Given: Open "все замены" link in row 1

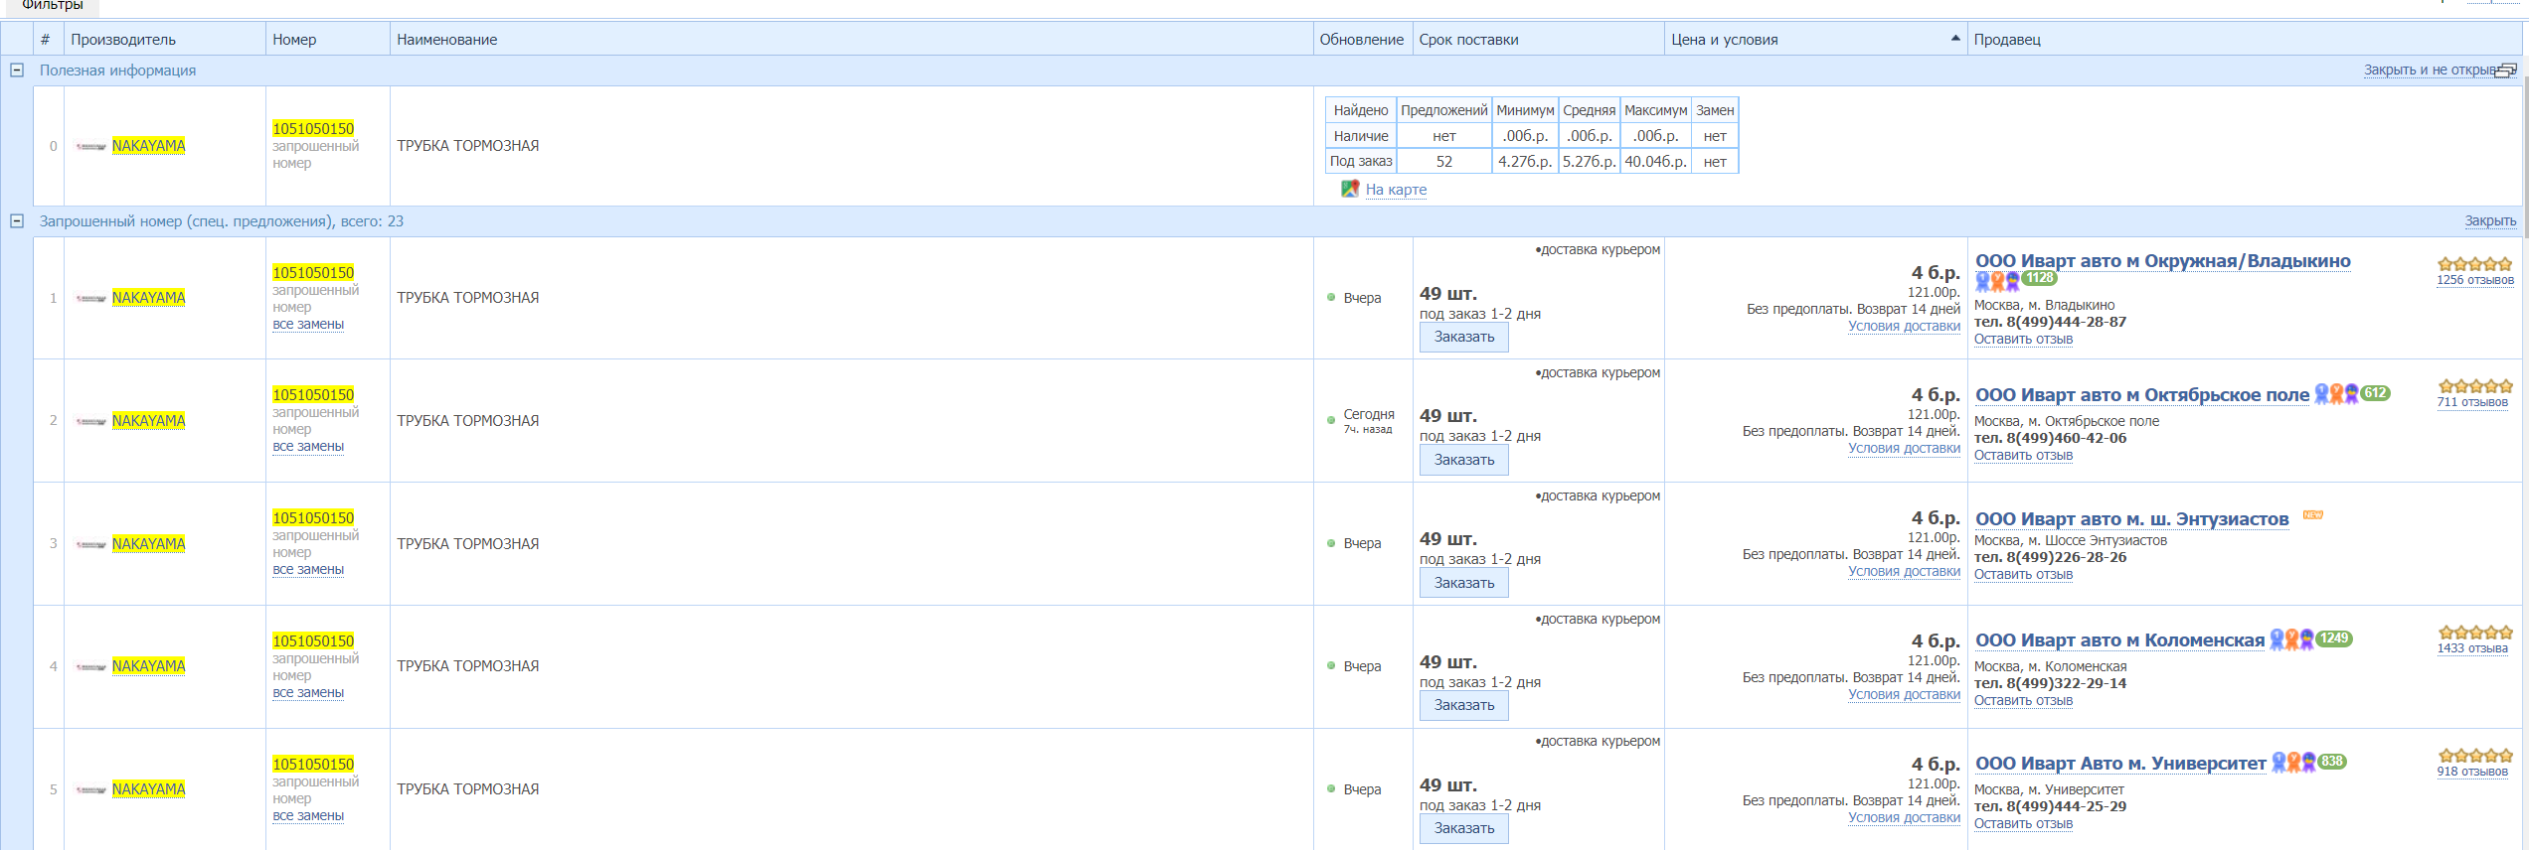Looking at the screenshot, I should coord(308,324).
